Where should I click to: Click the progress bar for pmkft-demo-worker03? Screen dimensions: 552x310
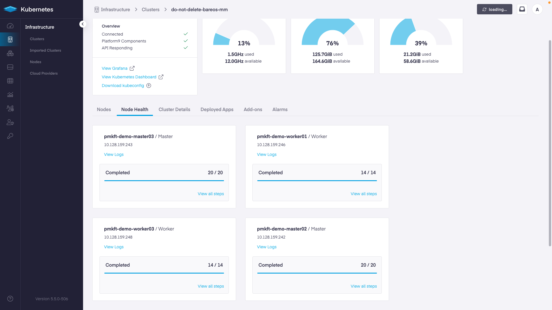tap(164, 273)
